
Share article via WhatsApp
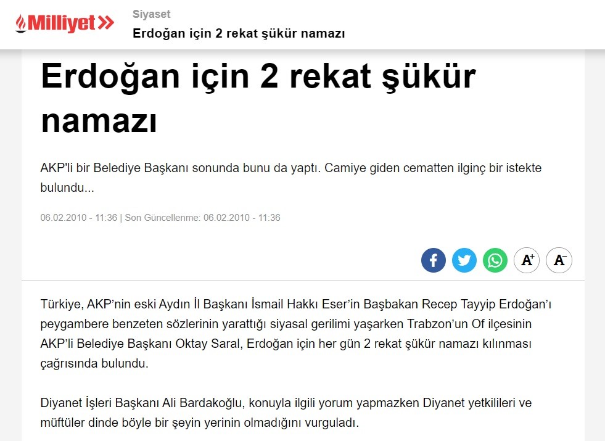point(495,260)
